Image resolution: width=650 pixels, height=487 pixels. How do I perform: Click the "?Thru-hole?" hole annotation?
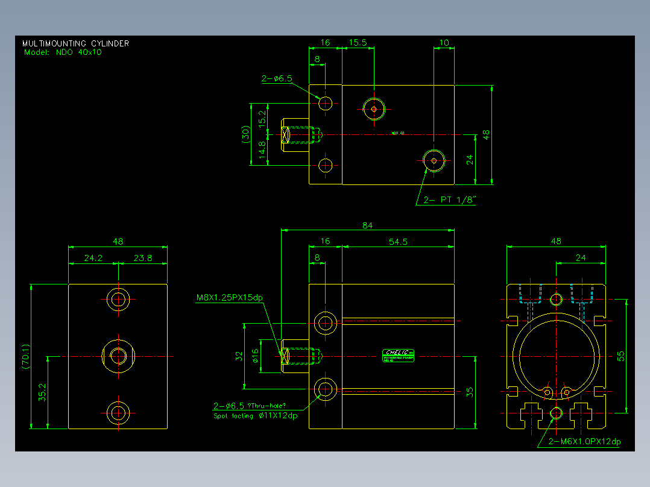pyautogui.click(x=267, y=406)
